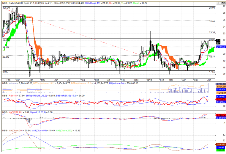Click the 50.0% Fibonacci level label
This screenshot has width=226, height=154.
(x=6, y=40)
